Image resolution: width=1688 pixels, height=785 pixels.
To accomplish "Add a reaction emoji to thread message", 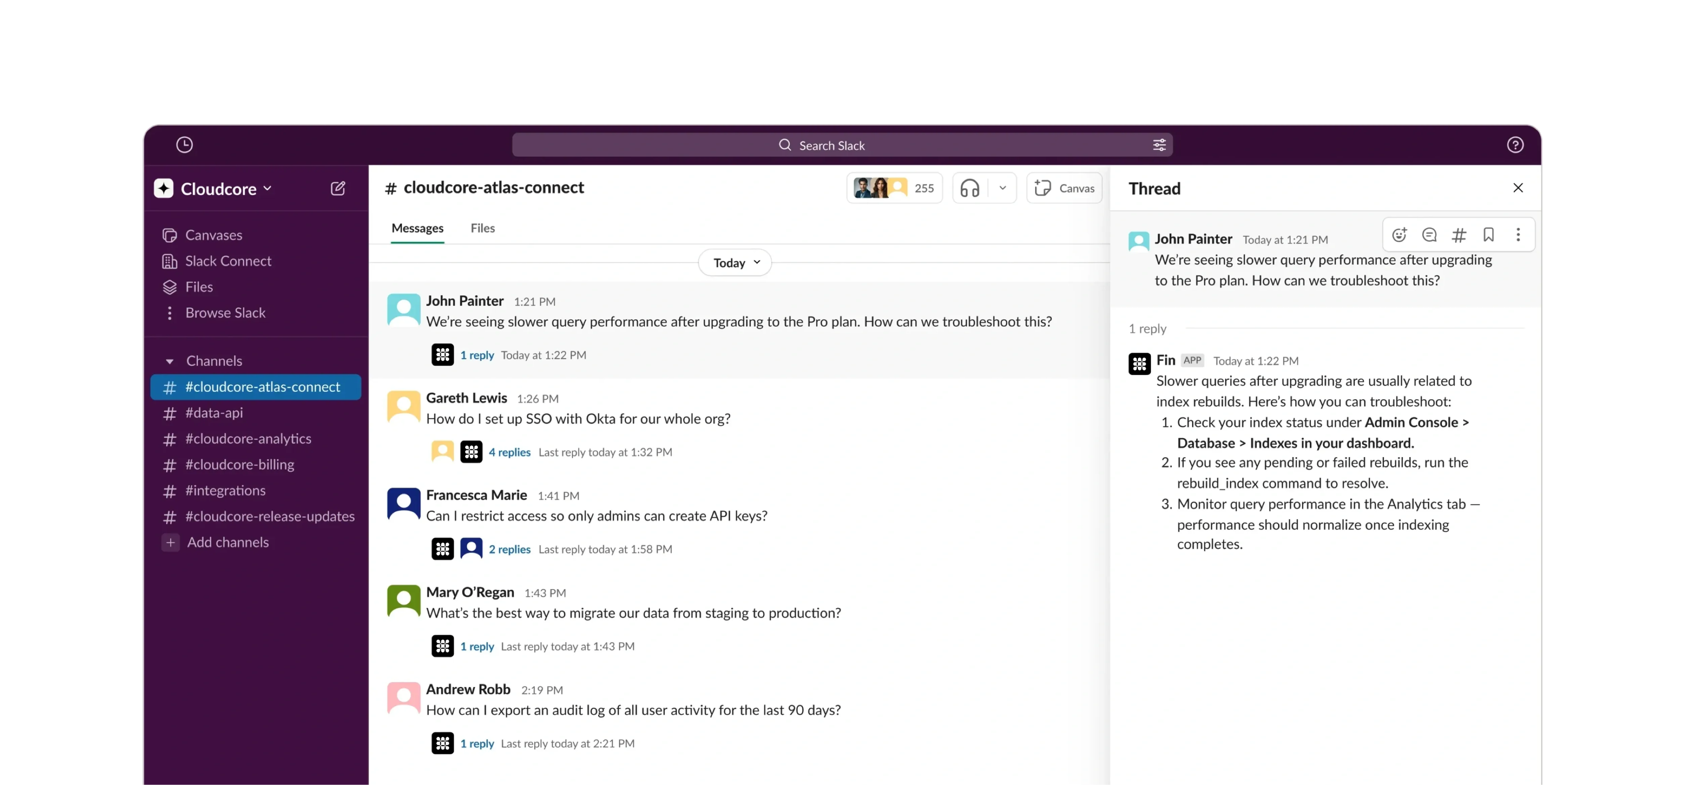I will (x=1399, y=234).
